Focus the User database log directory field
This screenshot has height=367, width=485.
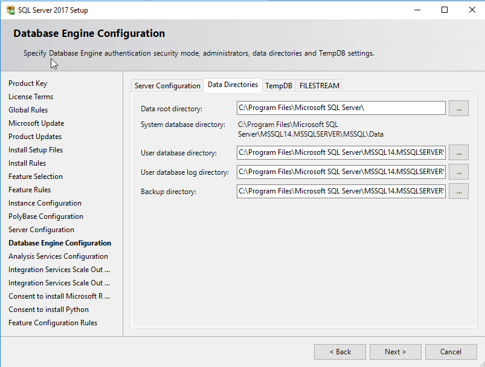[341, 172]
